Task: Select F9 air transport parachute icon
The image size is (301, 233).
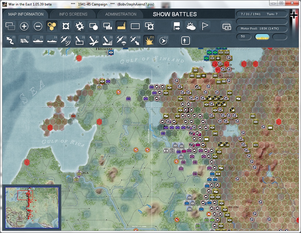Action: tap(121, 40)
